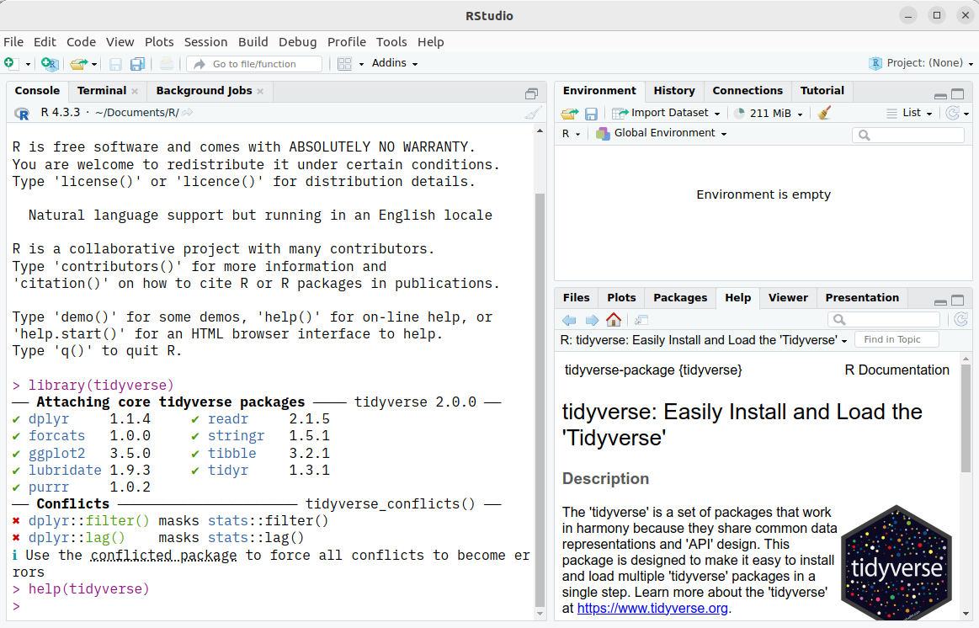The image size is (979, 628).
Task: Show Help in new window icon
Action: point(641,320)
